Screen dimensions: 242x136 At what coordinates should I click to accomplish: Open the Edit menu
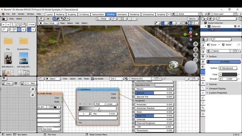(x=14, y=14)
